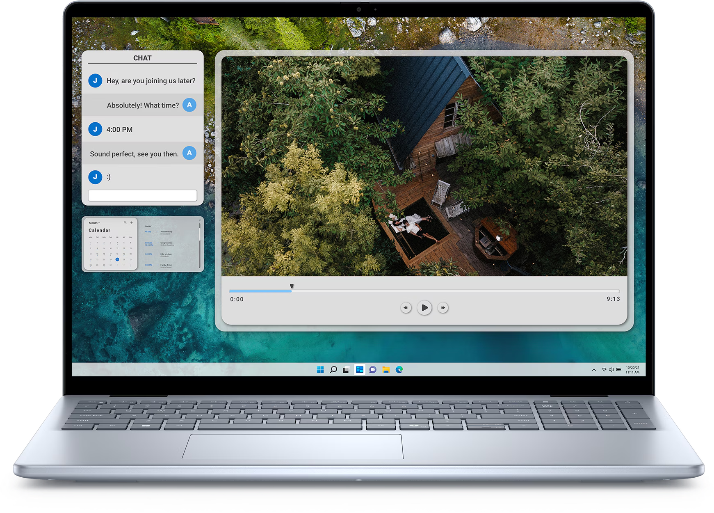714x513 pixels.
Task: Click the chat message input field
Action: coord(142,195)
